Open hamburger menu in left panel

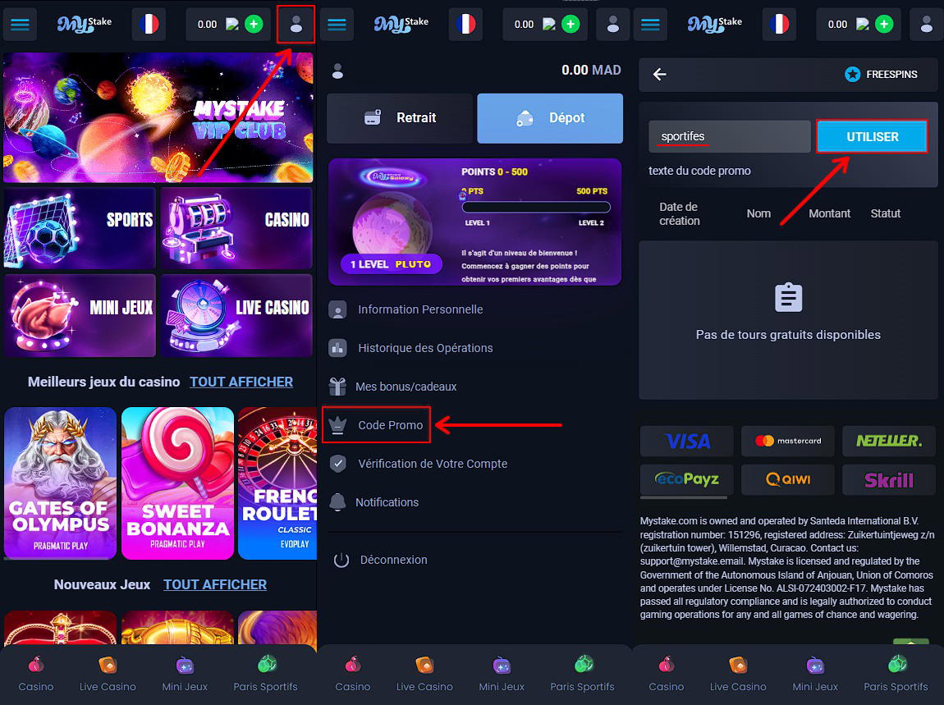click(20, 25)
